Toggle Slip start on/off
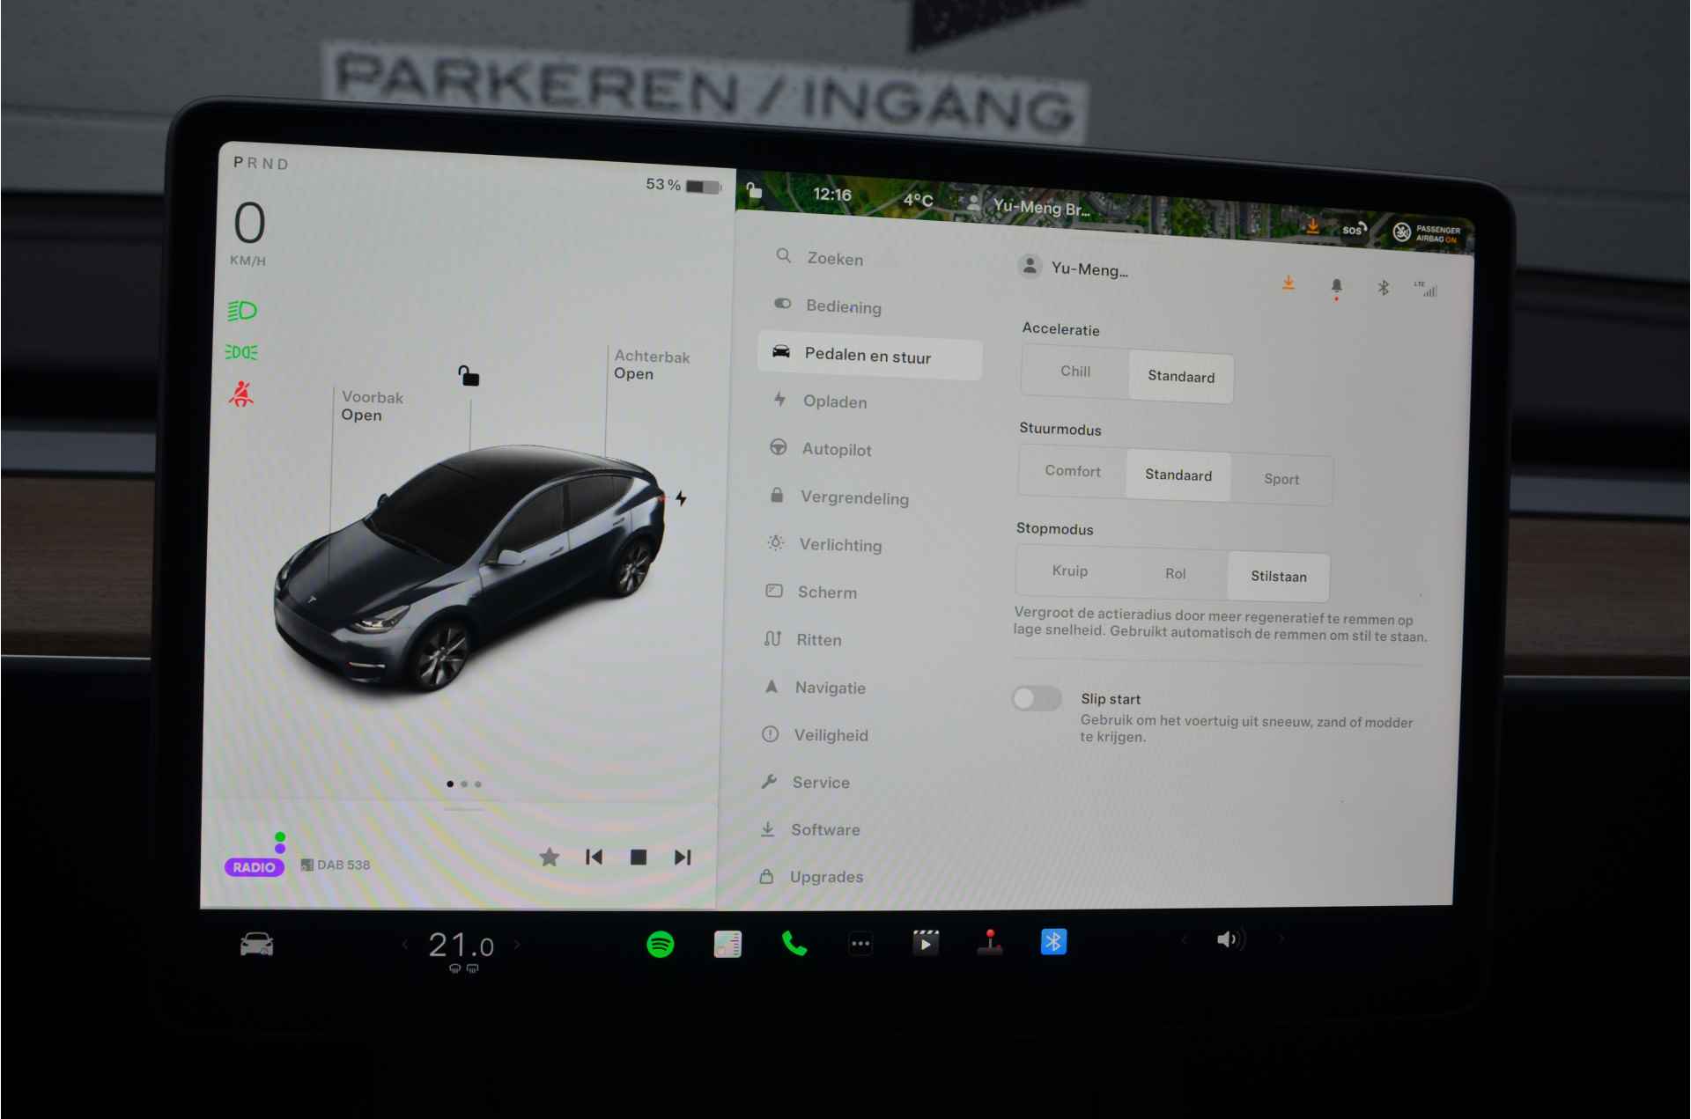The image size is (1691, 1119). [1036, 697]
